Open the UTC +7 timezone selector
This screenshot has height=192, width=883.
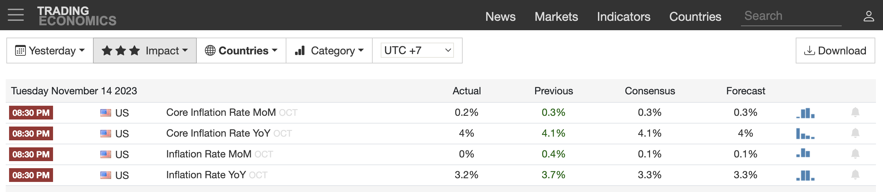tap(417, 50)
